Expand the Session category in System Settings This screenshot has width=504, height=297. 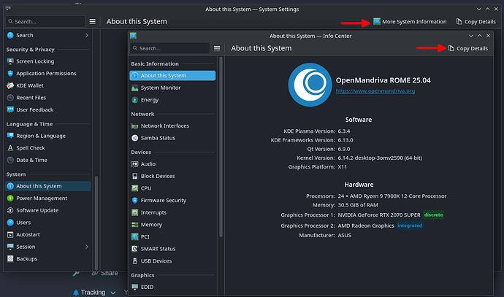87,247
